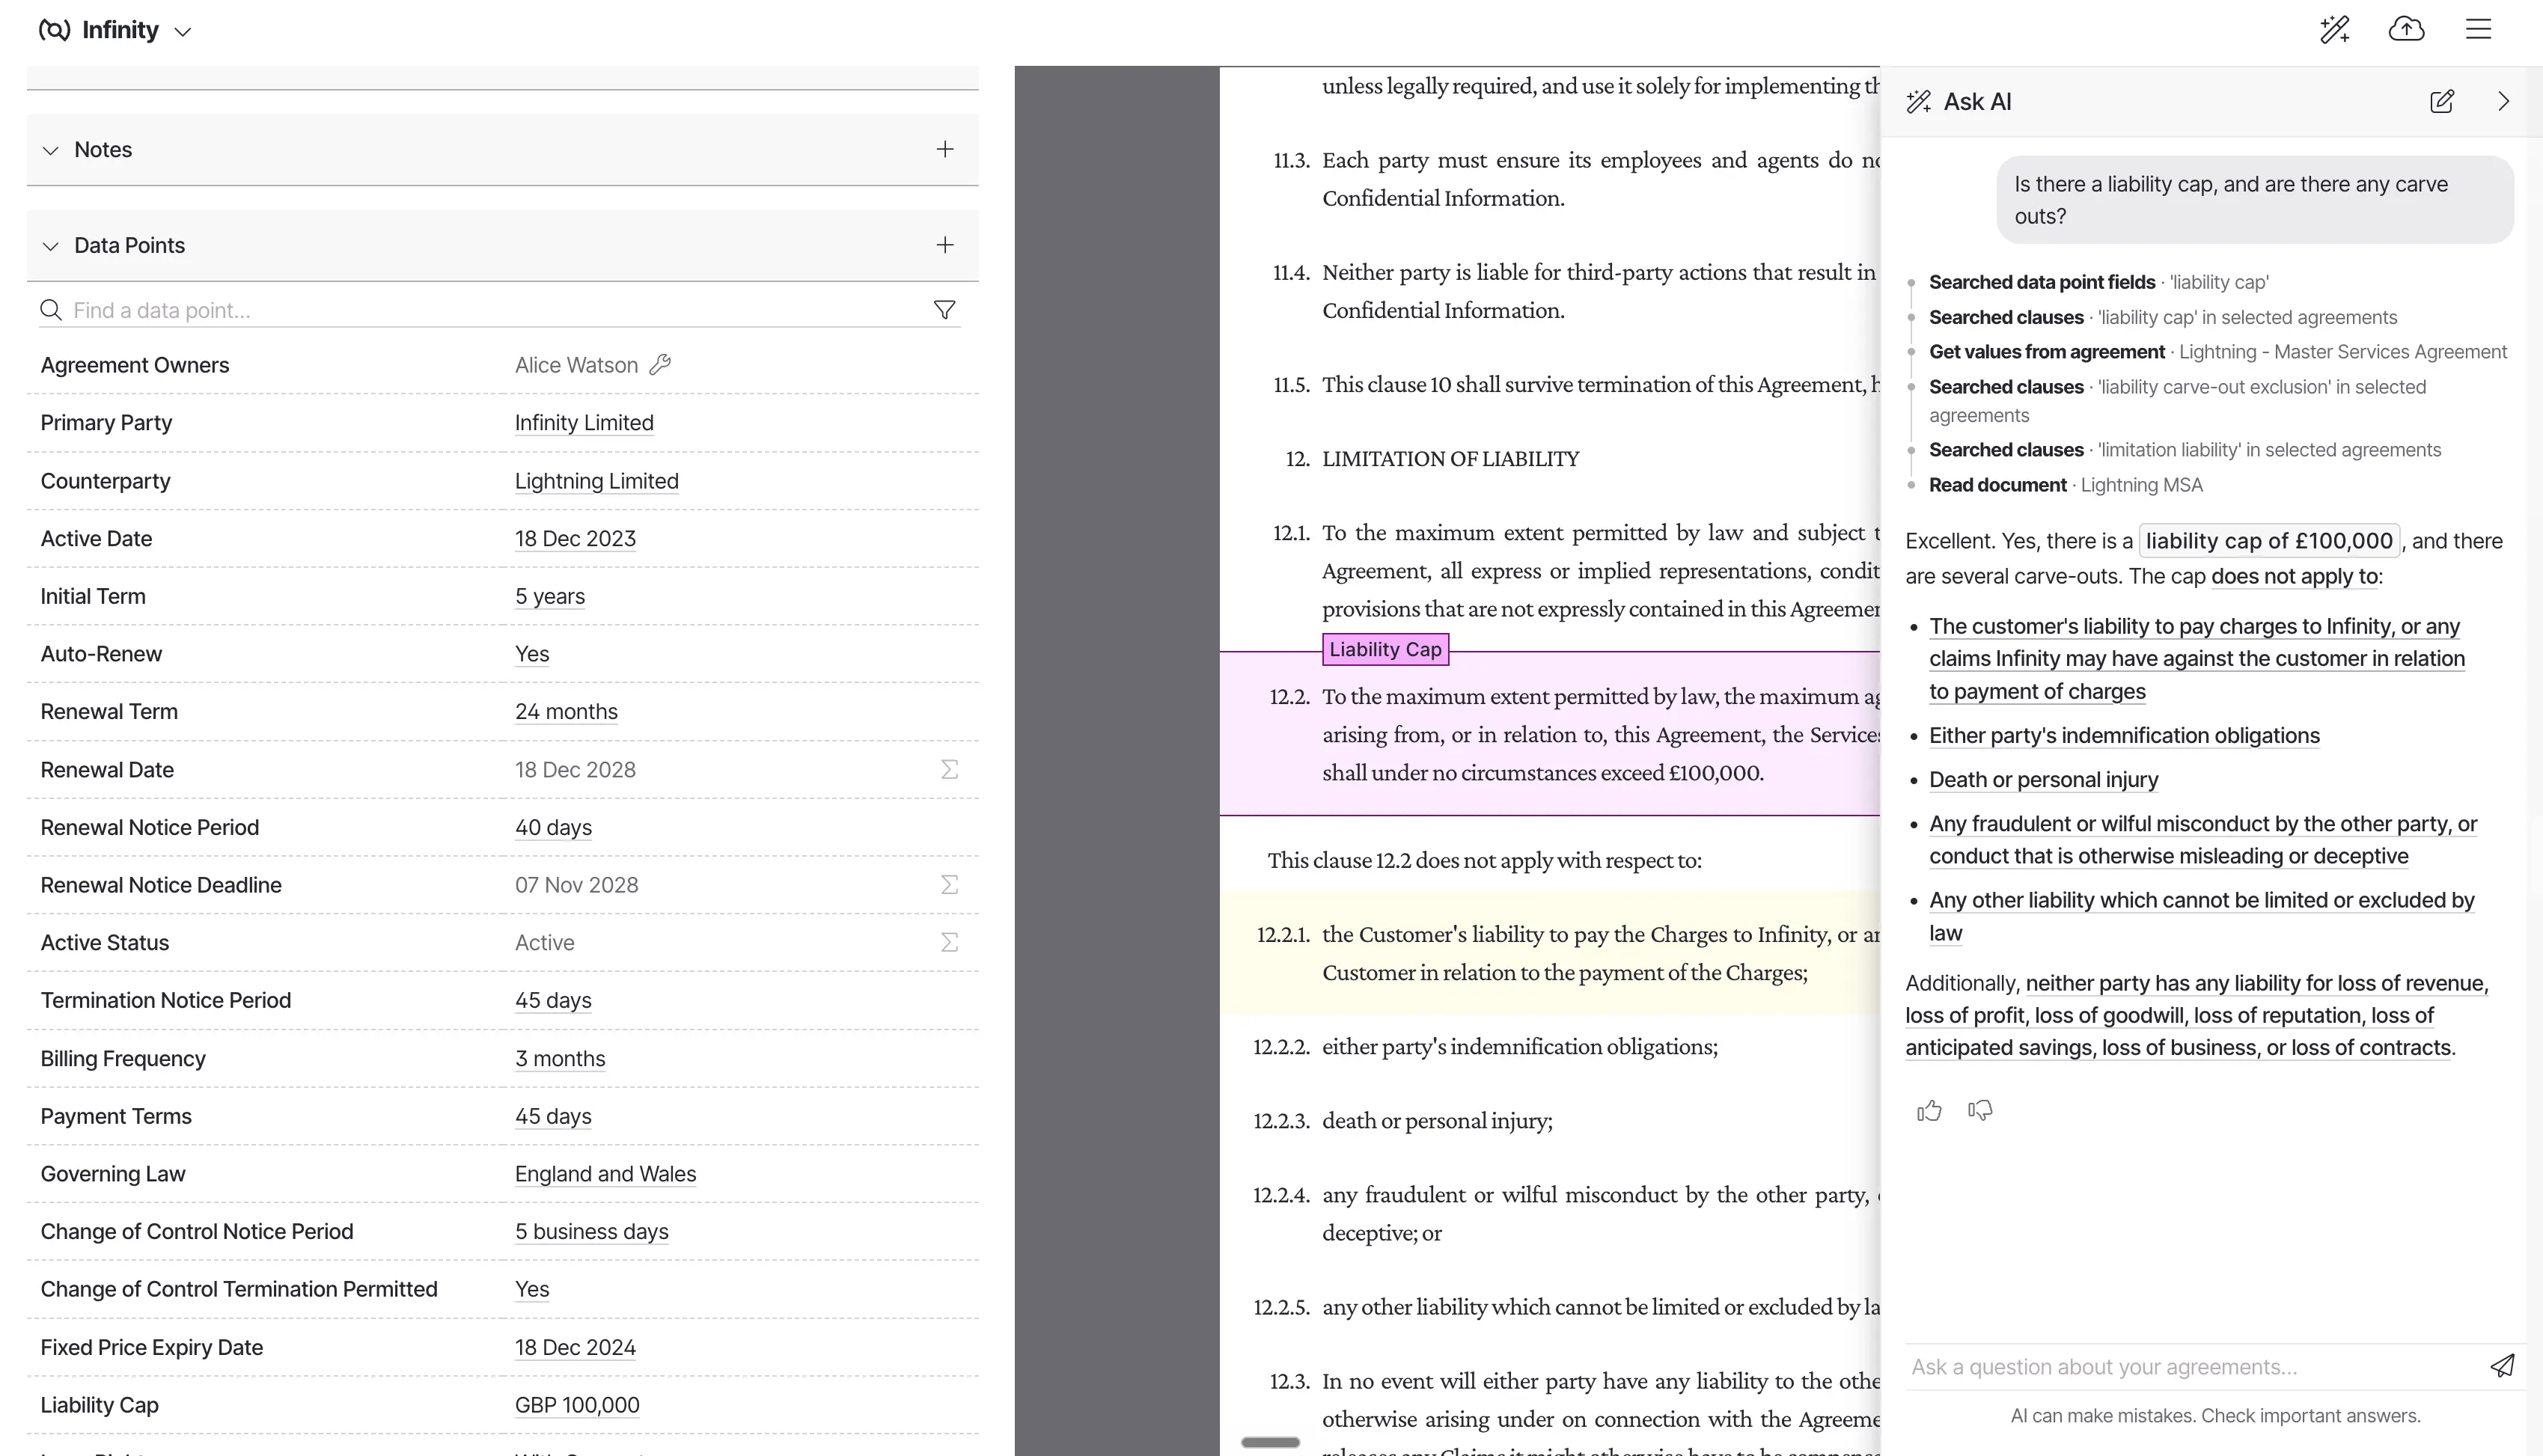Click Renewal Notice Period value 40 days

pos(553,828)
